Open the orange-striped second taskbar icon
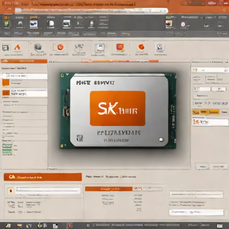Viewport: 229px width, 229px height. click(x=19, y=226)
